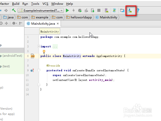
Task: Open Project Structure icon
Action: coord(122,11)
